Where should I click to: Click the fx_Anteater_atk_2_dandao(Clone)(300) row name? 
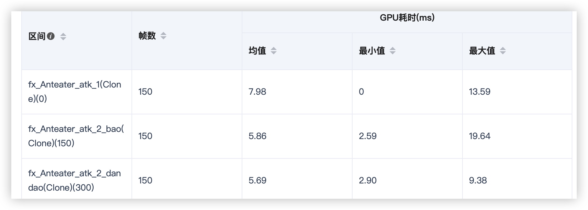pos(75,180)
